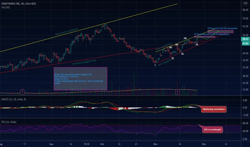The height and width of the screenshot is (147, 250).
Task: Click the earnings 'E' marker near November 16
Action: (178, 92)
